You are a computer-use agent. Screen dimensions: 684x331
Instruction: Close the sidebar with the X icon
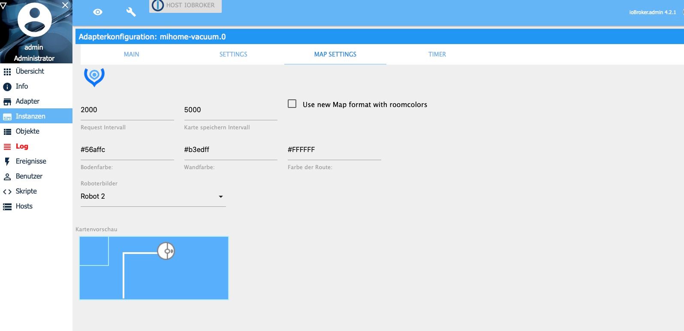(x=65, y=5)
